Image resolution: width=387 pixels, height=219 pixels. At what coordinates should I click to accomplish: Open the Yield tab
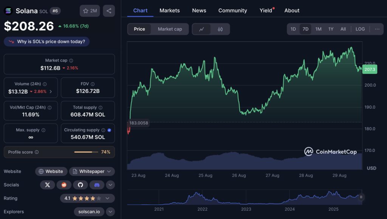pos(266,11)
